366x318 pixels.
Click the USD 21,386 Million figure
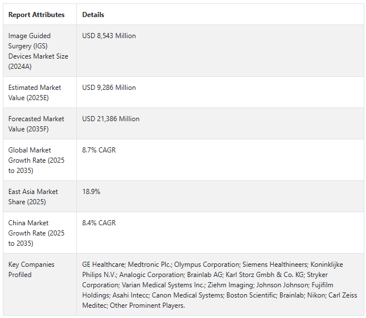(110, 119)
